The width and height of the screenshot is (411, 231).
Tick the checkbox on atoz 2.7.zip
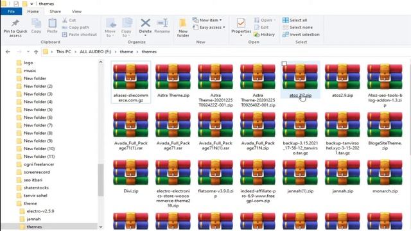[284, 64]
